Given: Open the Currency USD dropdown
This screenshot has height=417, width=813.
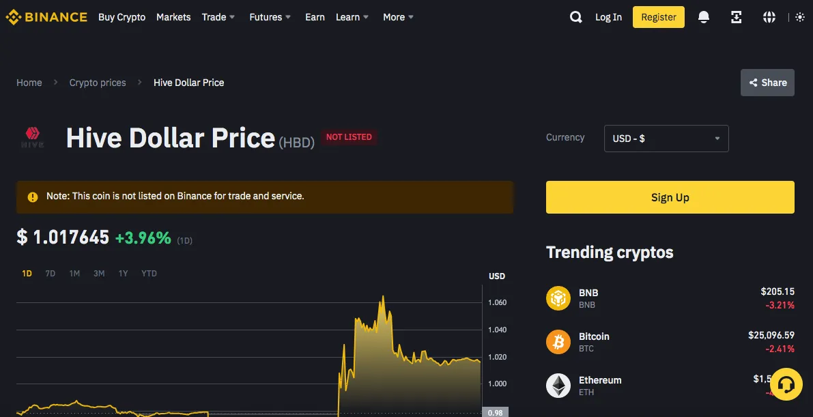Looking at the screenshot, I should [x=666, y=139].
